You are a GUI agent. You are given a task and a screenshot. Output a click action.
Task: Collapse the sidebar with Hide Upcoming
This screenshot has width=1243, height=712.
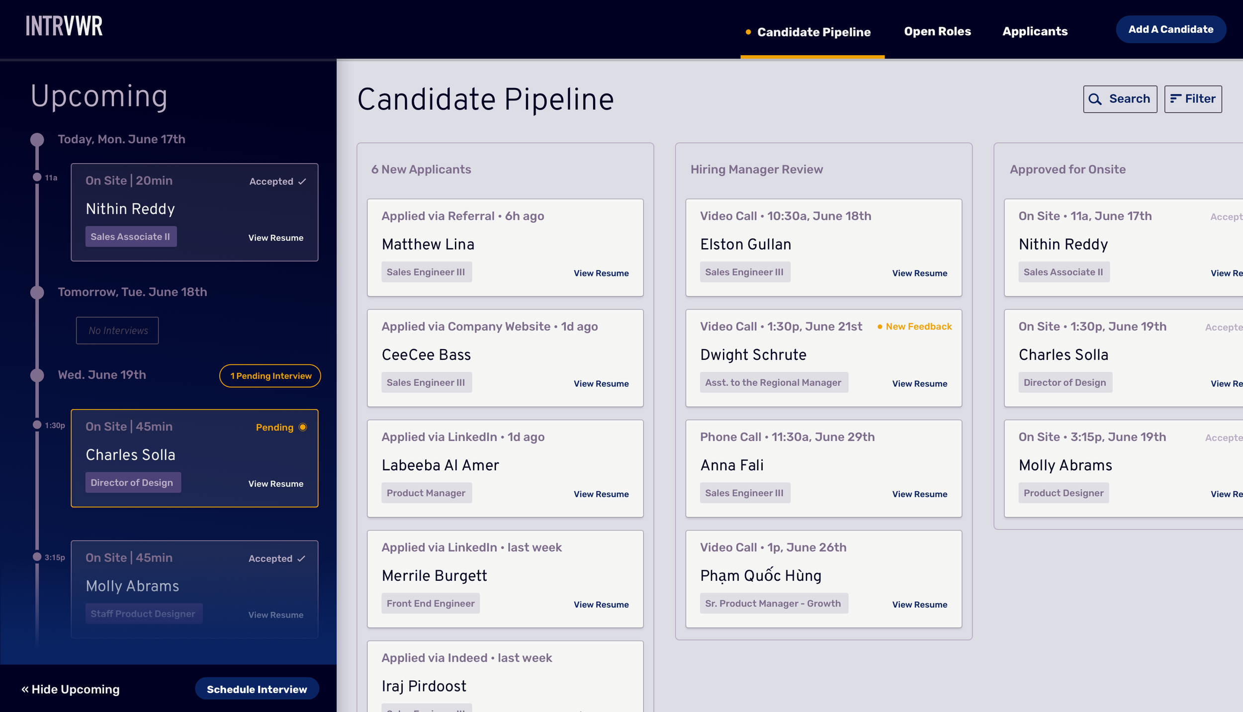(70, 689)
